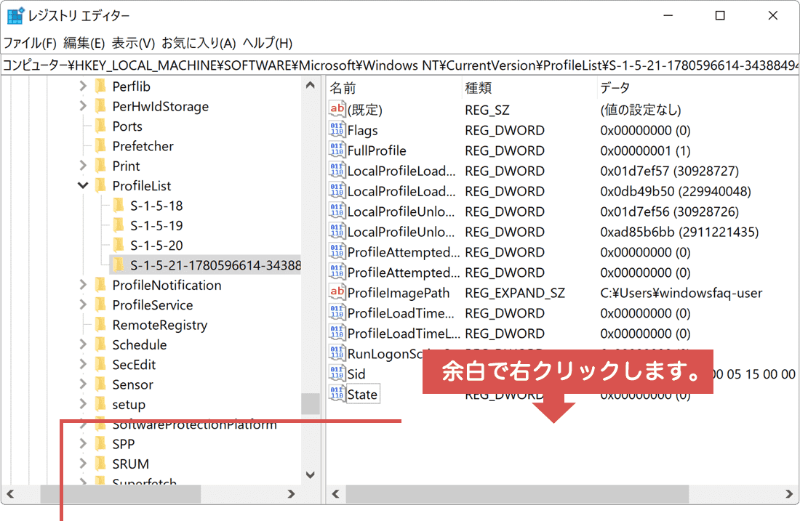800x521 pixels.
Task: Open the お気に入り(A) menu
Action: point(199,44)
